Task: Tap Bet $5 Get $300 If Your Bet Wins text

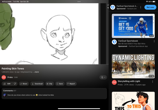Action: [x=132, y=44]
